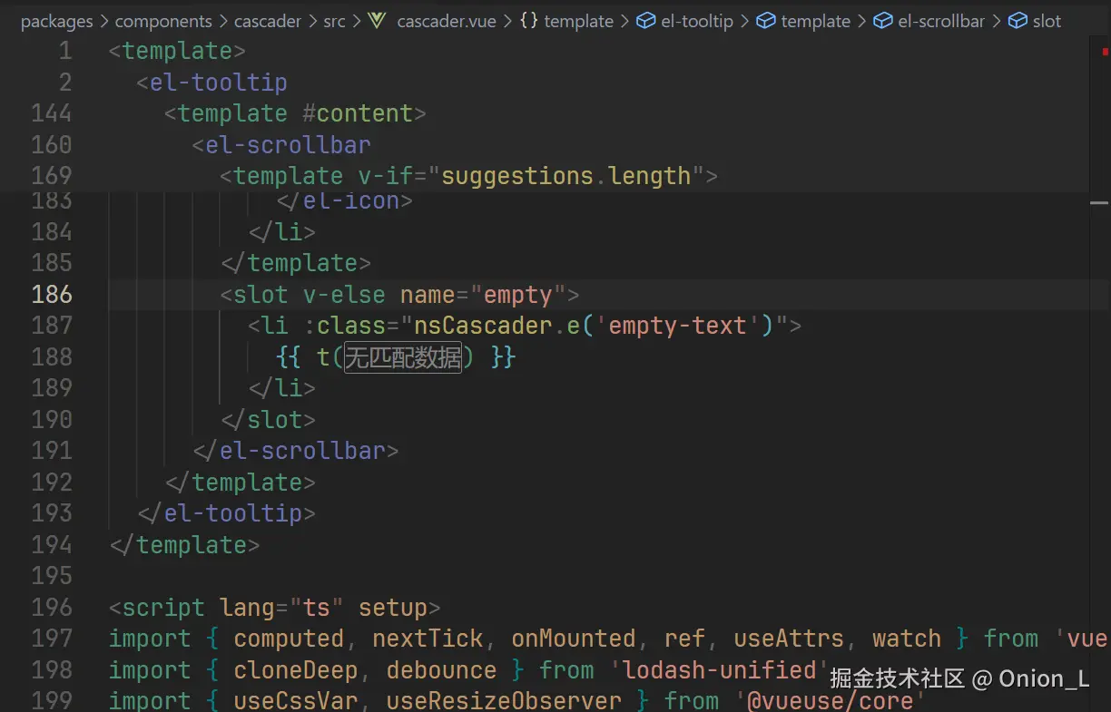Click </template> on line 194
Screen dimensions: 1111x712
pos(184,545)
